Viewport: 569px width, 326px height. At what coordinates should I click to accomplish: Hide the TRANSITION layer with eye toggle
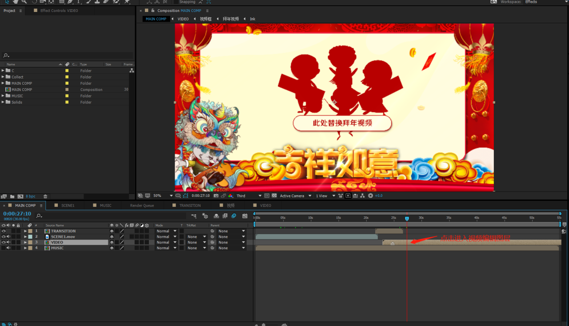pyautogui.click(x=4, y=231)
